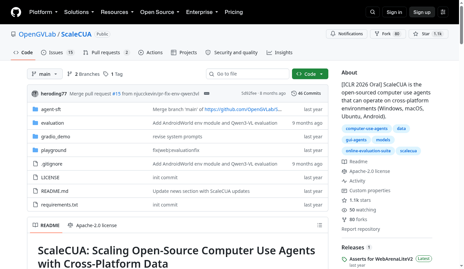Click the Releases tag icon
Viewport: 464px width, 269px height.
point(344,259)
